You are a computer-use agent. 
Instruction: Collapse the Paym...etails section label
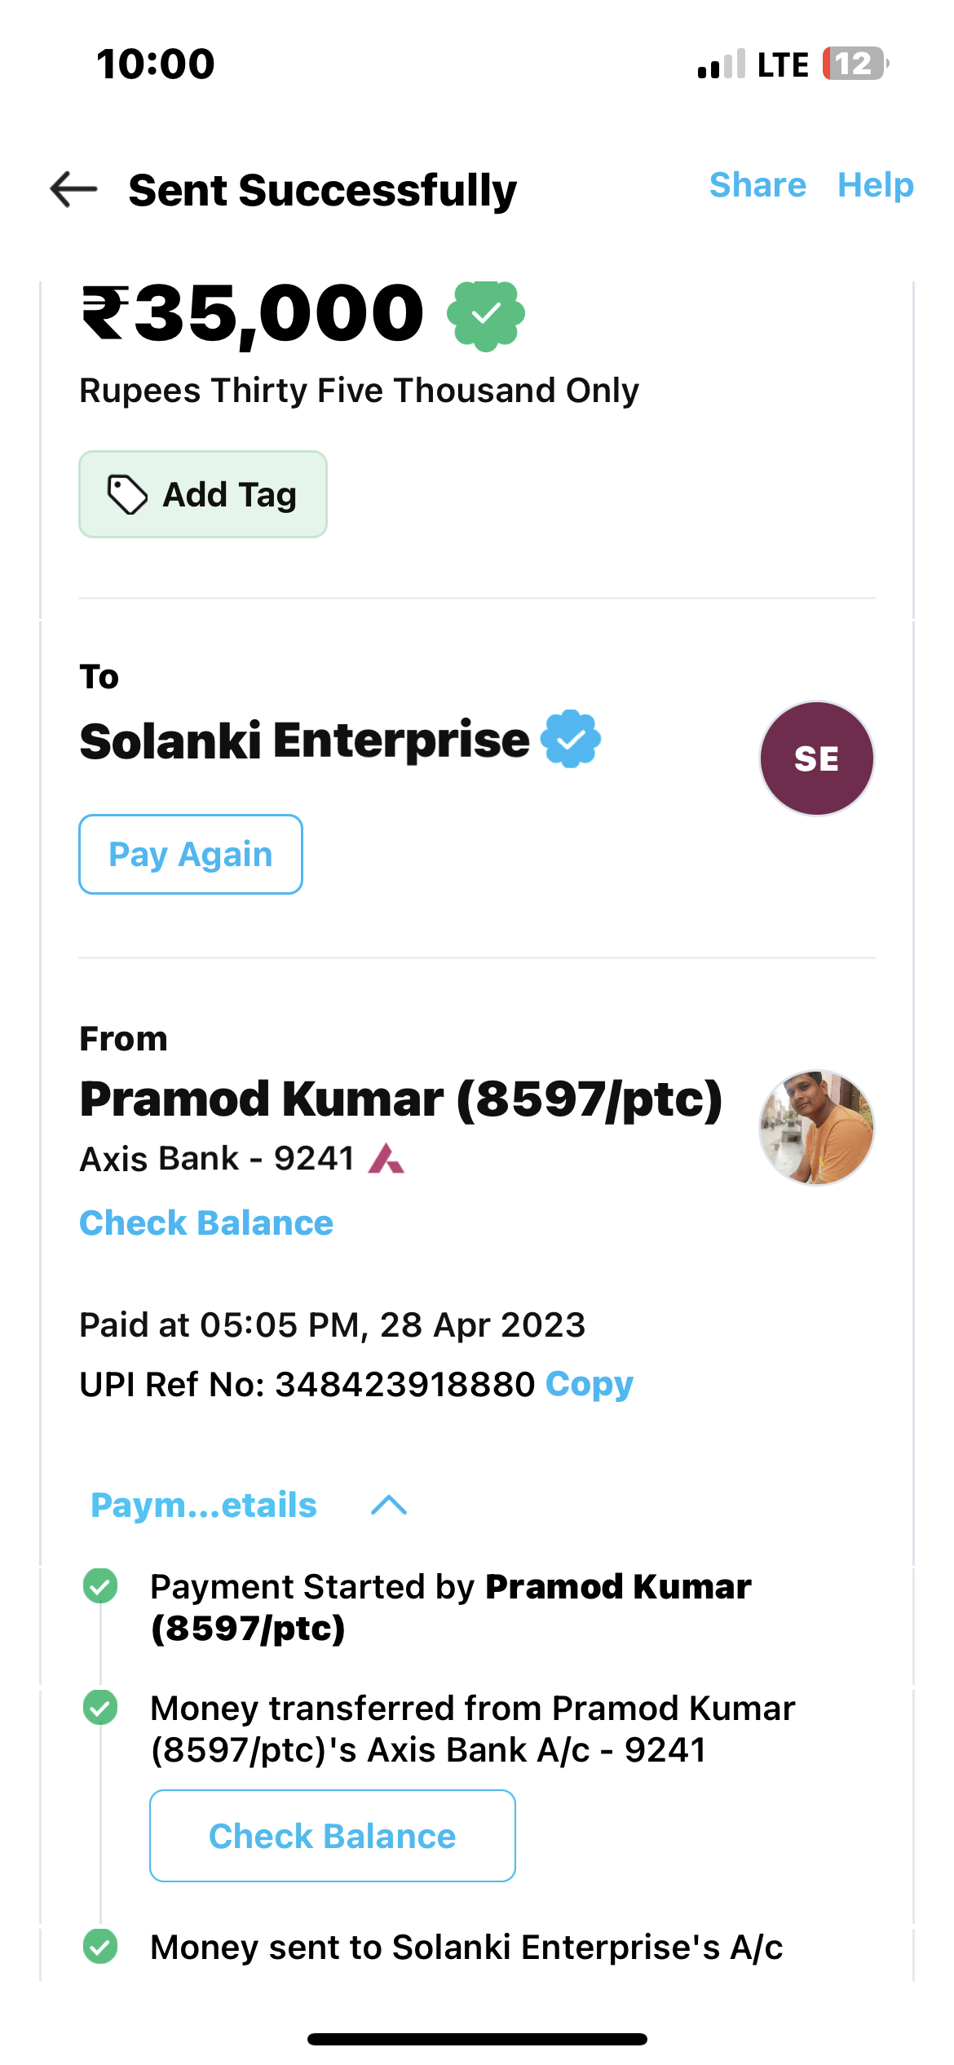(x=204, y=1505)
